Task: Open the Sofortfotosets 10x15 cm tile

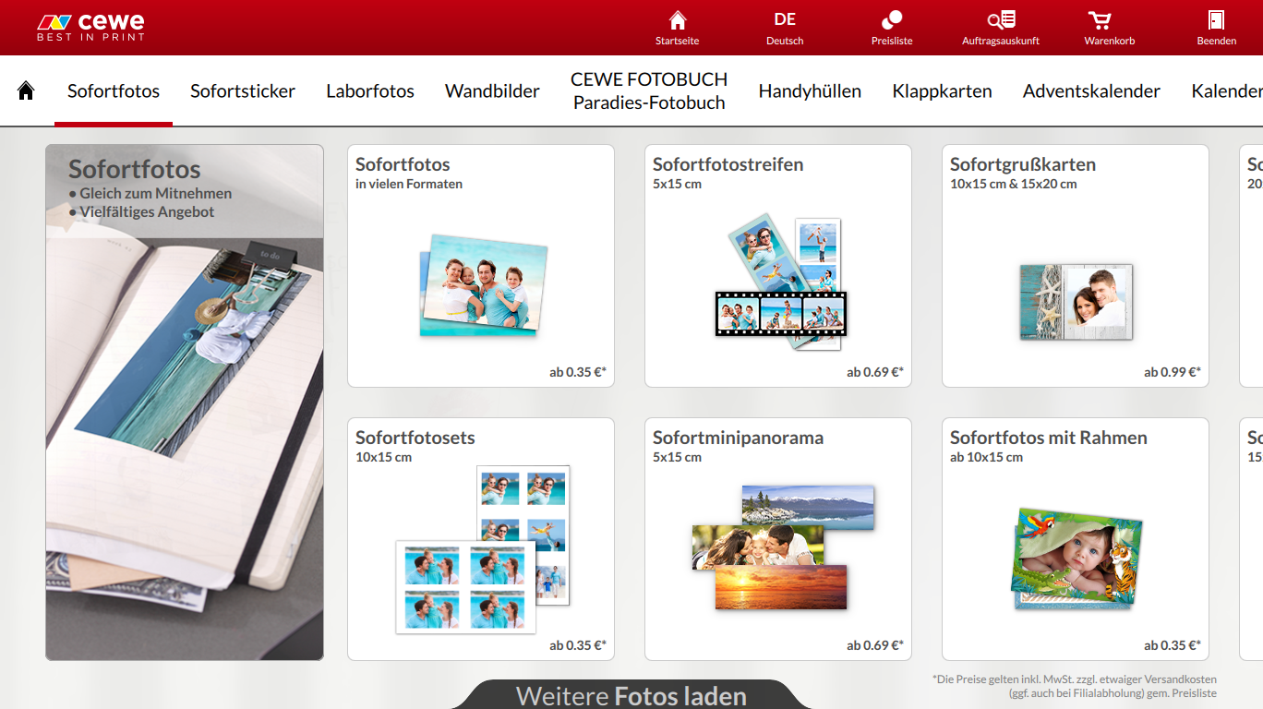Action: click(480, 539)
